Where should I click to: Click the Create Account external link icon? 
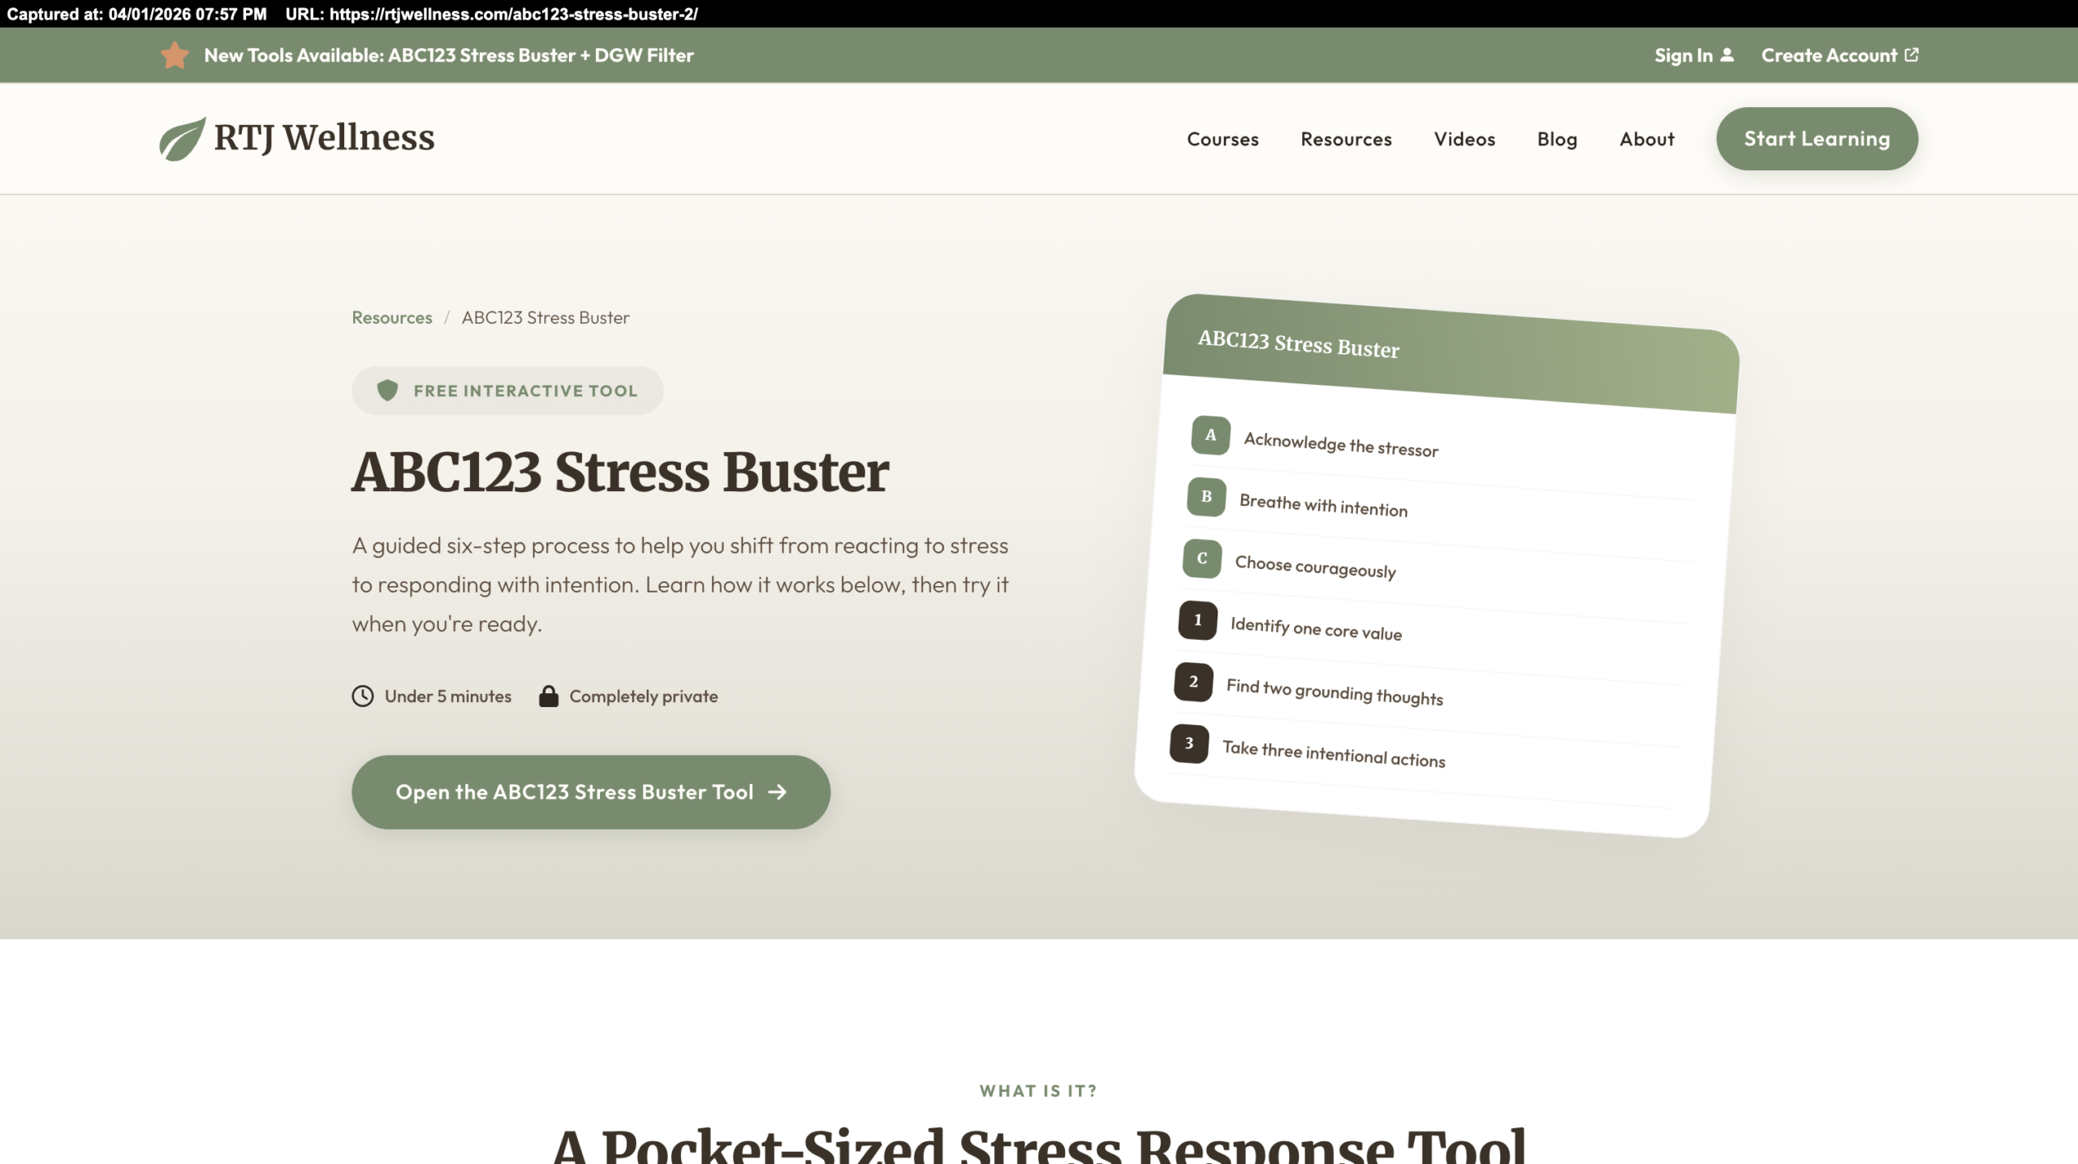[x=1912, y=55]
